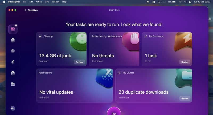Open the Apple menu
Image resolution: width=213 pixels, height=115 pixels.
pyautogui.click(x=4, y=2)
